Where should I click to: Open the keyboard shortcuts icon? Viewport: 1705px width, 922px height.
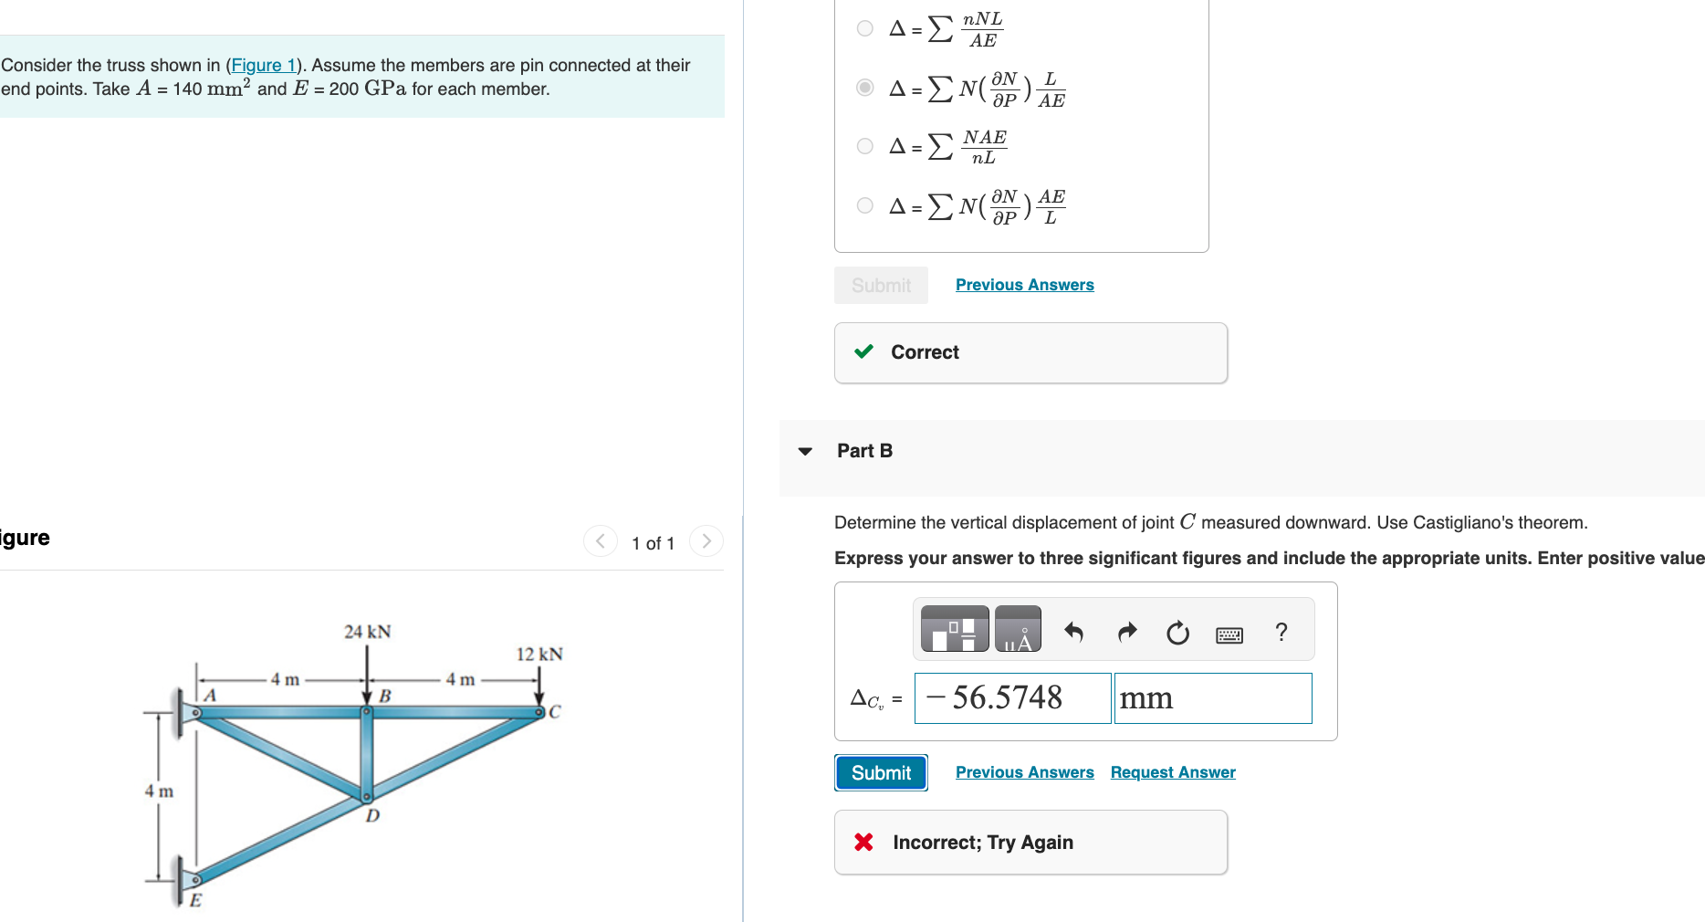(1229, 634)
